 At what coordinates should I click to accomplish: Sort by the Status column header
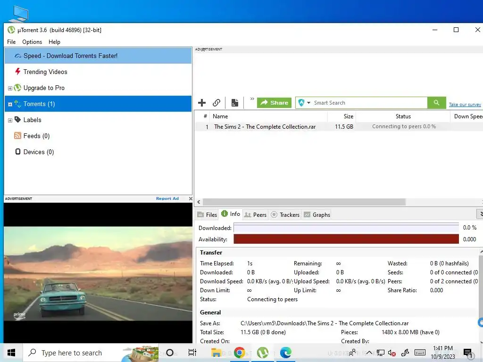(403, 116)
